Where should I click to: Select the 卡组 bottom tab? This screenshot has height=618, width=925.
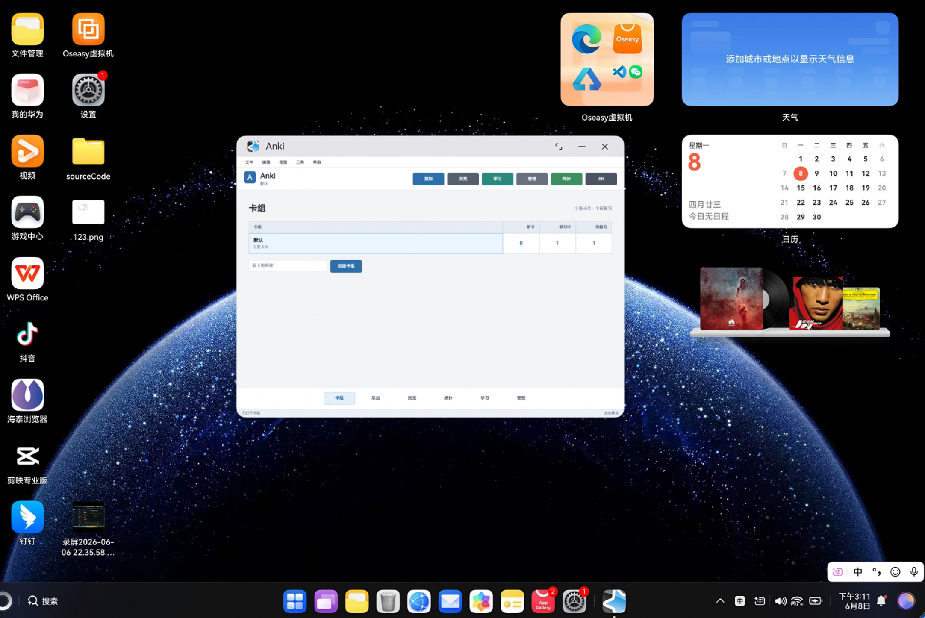pyautogui.click(x=339, y=398)
